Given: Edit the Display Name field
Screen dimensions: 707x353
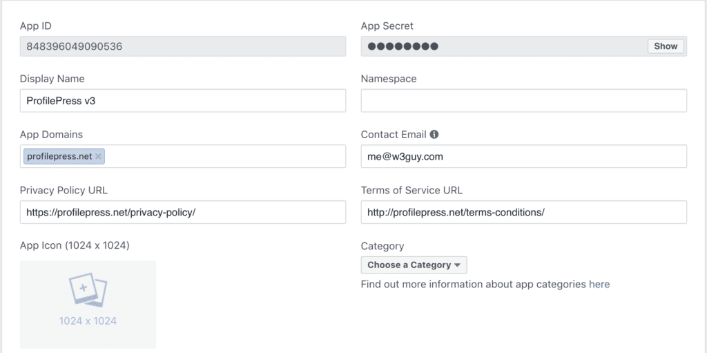Looking at the screenshot, I should click(182, 101).
